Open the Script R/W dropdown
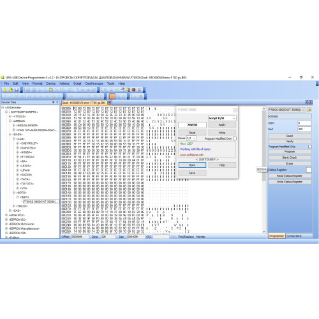This screenshot has width=319, height=319. coord(222,118)
